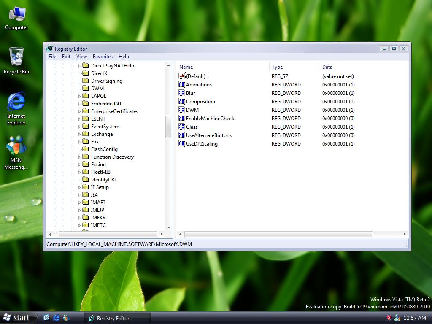Image resolution: width=432 pixels, height=324 pixels.
Task: Click the DWM folder icon in the tree
Action: pos(85,89)
